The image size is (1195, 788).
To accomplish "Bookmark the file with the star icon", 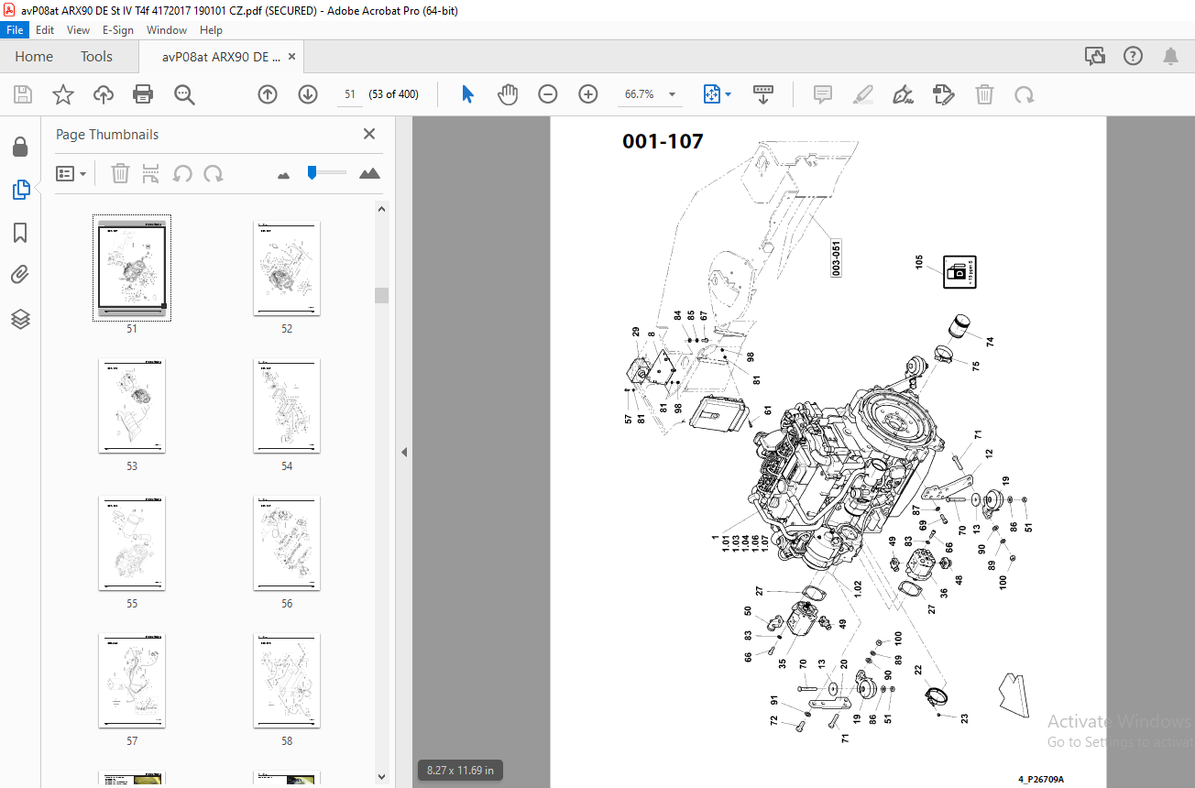I will point(62,94).
